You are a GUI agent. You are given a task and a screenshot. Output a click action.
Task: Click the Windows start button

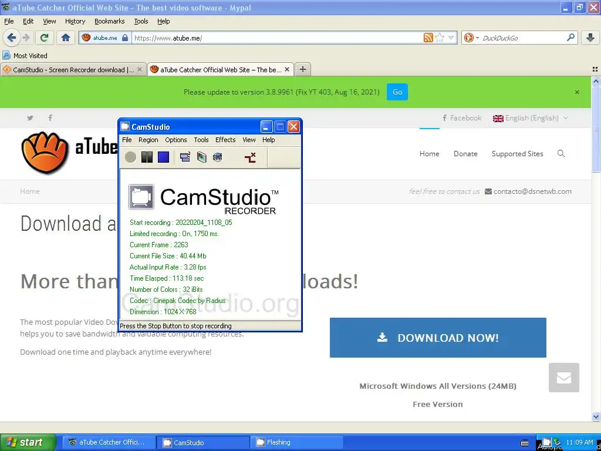pos(28,442)
